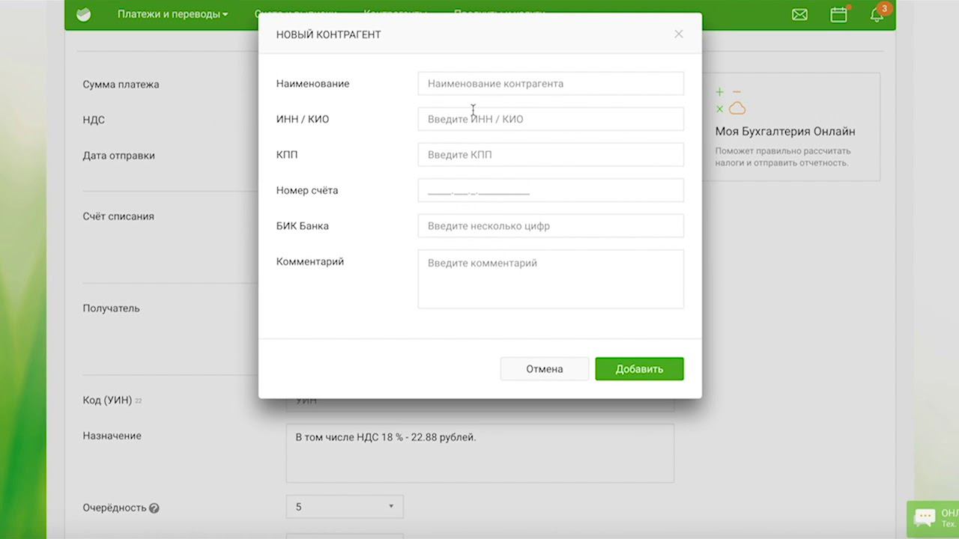This screenshot has width=959, height=539.
Task: Expand the Очерёдность dropdown showing 5
Action: point(345,507)
